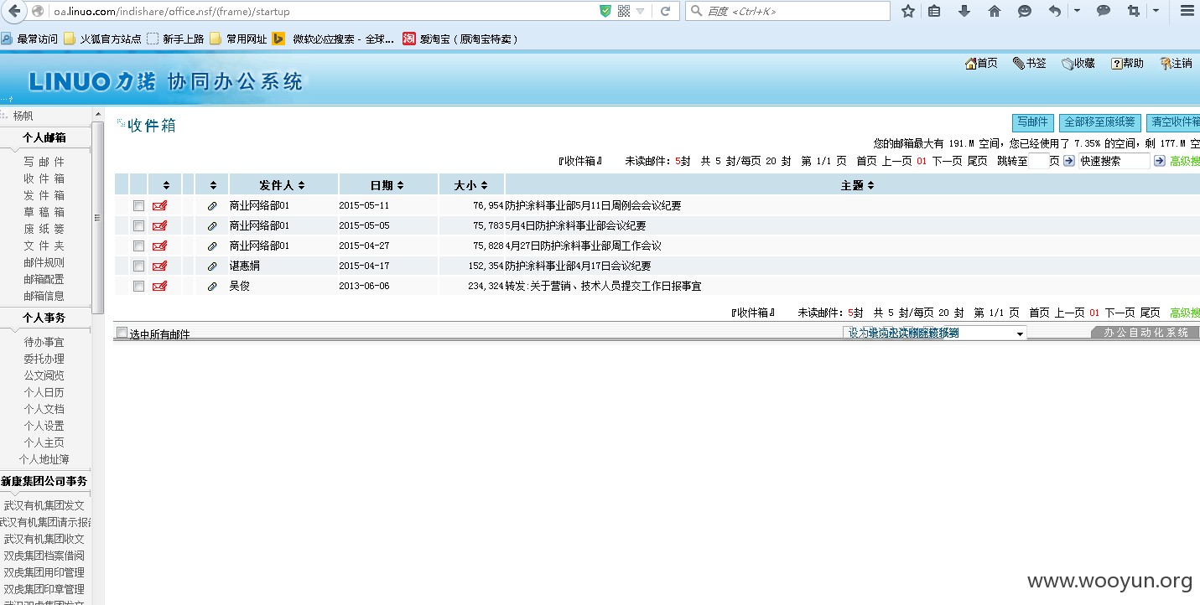1200x605 pixels.
Task: Open the dropdown arrow beside the crop tool
Action: tap(1156, 11)
